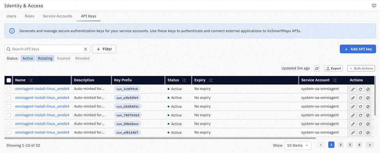Edit the key vun_e3b55f69
The height and width of the screenshot is (153, 380).
click(x=353, y=98)
